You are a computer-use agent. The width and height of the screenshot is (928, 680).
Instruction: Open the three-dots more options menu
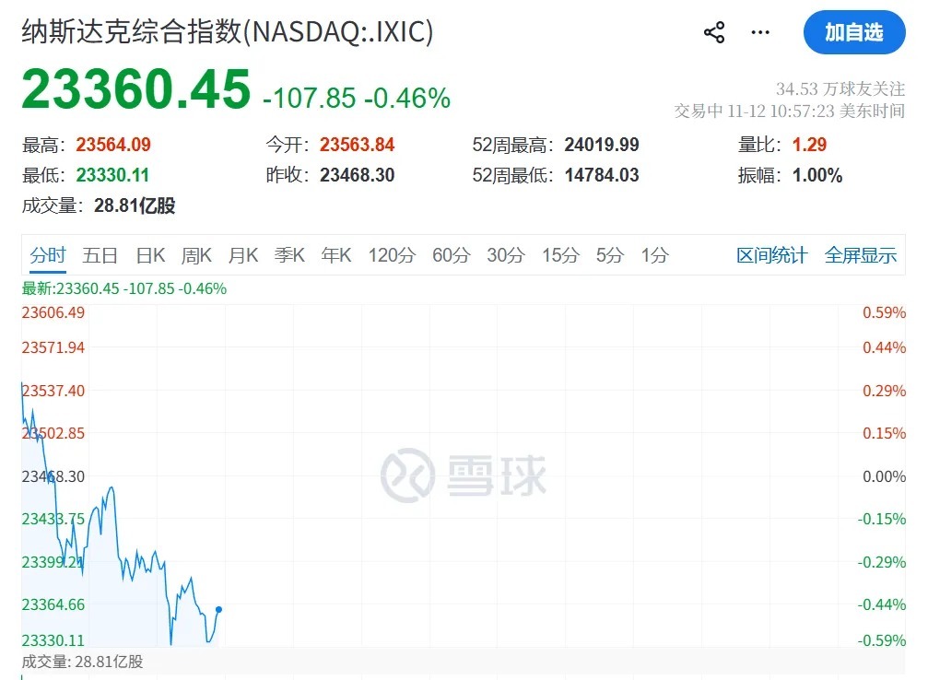[x=760, y=33]
